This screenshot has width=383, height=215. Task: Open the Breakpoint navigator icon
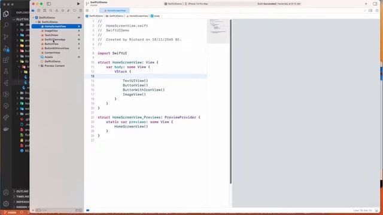(x=74, y=11)
